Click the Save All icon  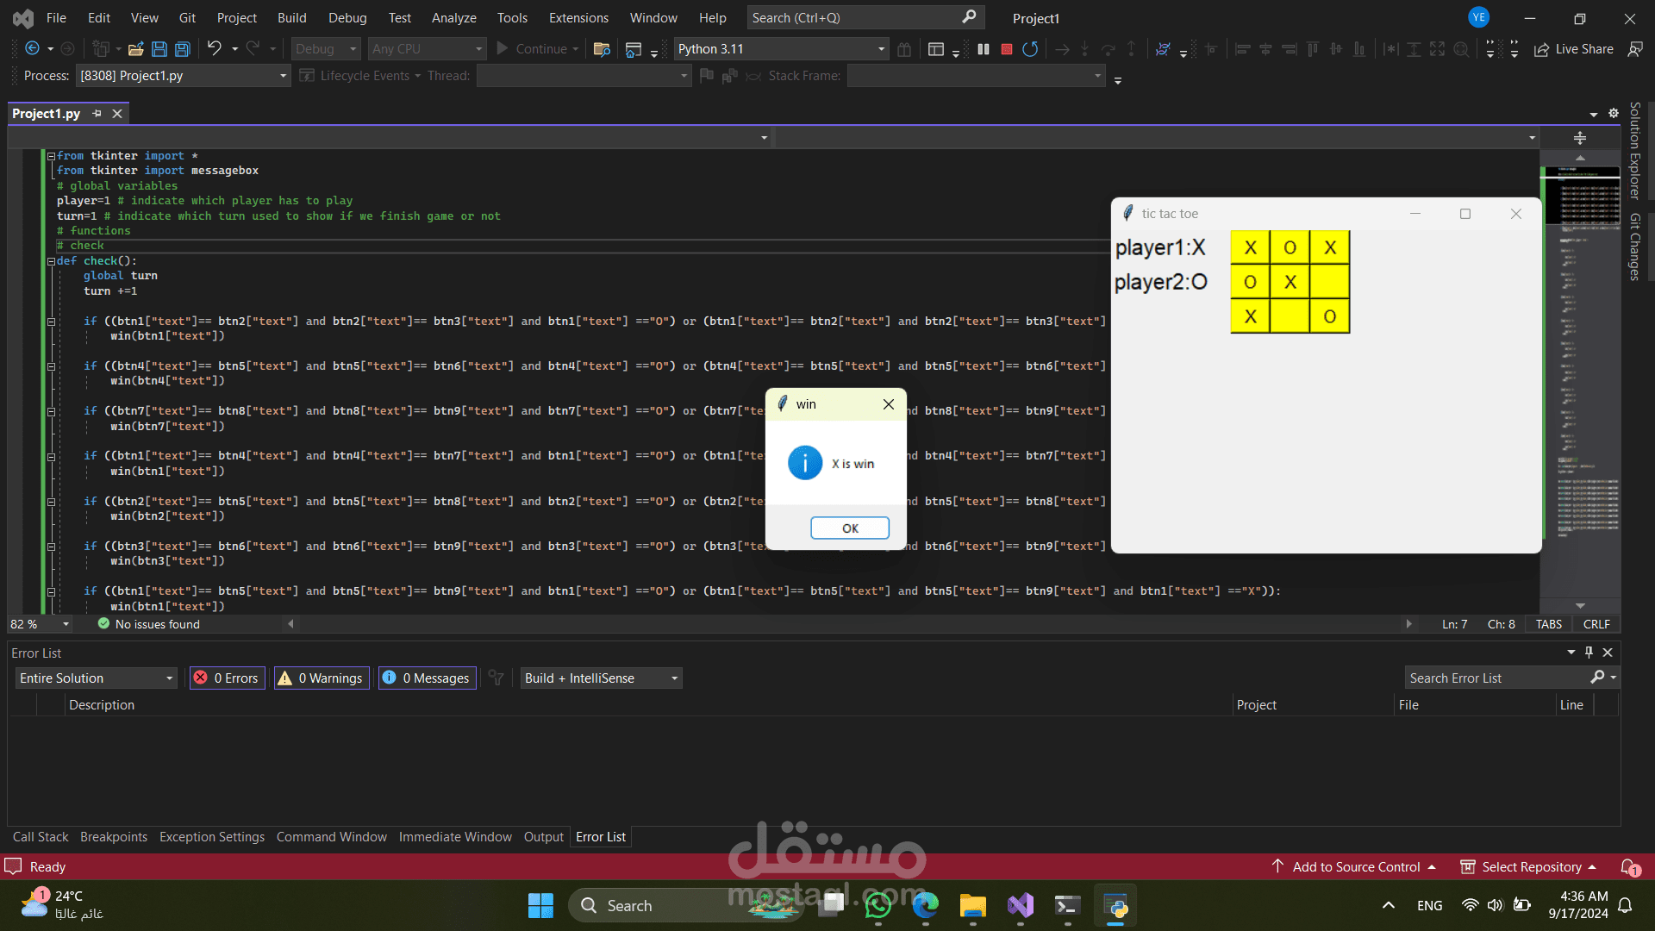point(183,49)
